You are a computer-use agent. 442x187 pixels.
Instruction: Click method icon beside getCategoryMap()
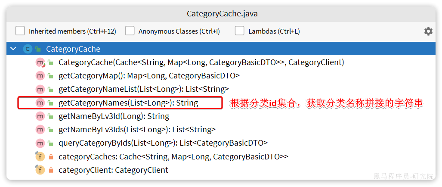(40, 75)
